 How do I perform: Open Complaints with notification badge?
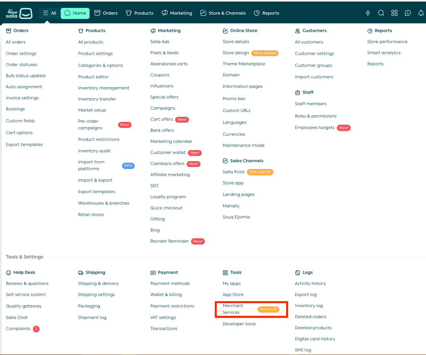coord(18,328)
